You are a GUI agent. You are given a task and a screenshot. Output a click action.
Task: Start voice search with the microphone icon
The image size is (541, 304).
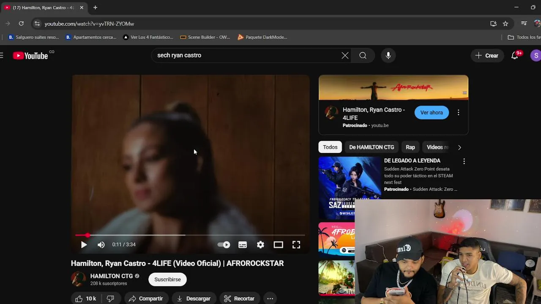(x=388, y=55)
